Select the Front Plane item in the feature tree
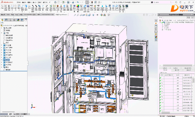 pyautogui.click(x=9, y=35)
